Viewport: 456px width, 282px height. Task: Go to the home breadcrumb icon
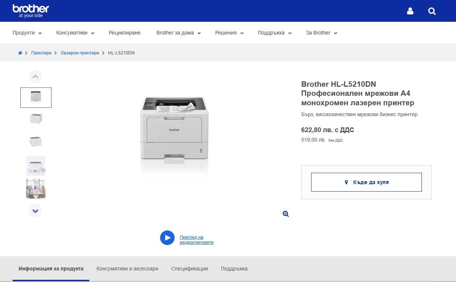click(x=20, y=53)
